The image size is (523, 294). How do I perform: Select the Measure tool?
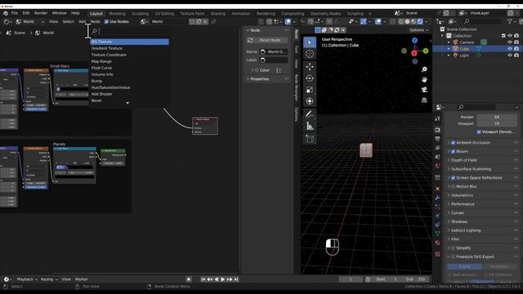(x=310, y=126)
